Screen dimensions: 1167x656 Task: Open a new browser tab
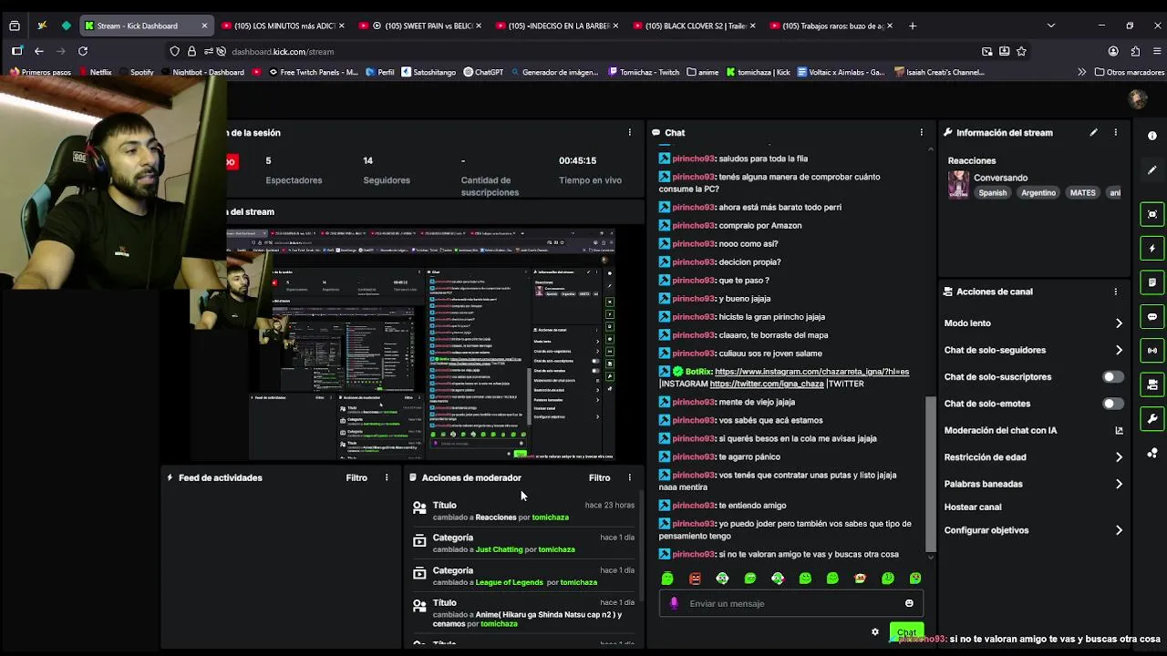tap(913, 26)
